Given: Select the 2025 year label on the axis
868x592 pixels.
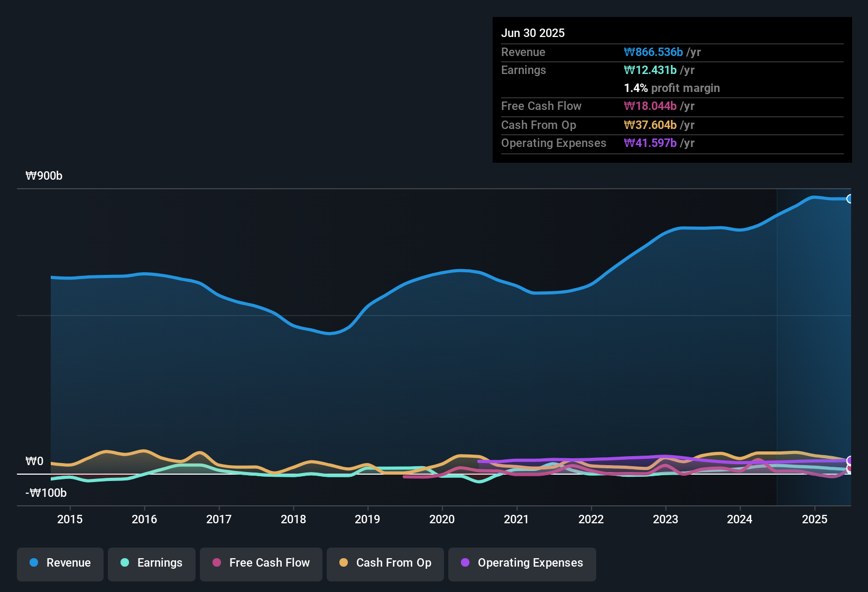Looking at the screenshot, I should [815, 520].
